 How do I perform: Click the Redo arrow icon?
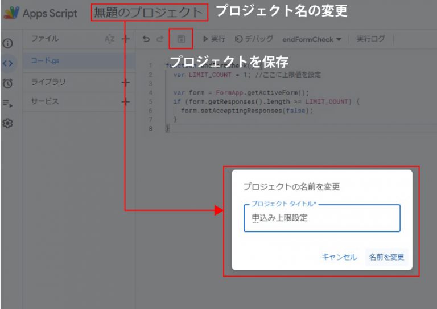[x=160, y=39]
